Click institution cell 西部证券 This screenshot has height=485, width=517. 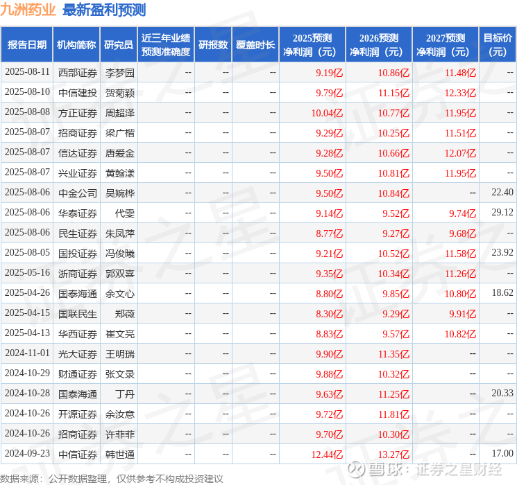(78, 73)
